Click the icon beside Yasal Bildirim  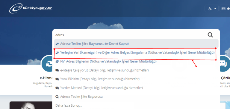coord(57,79)
